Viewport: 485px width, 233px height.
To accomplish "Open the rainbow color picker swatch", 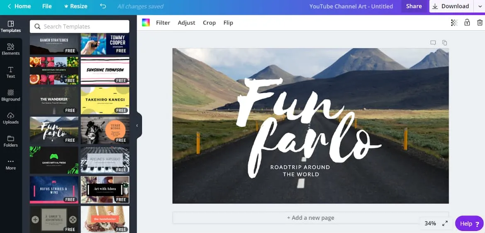I will (x=146, y=23).
